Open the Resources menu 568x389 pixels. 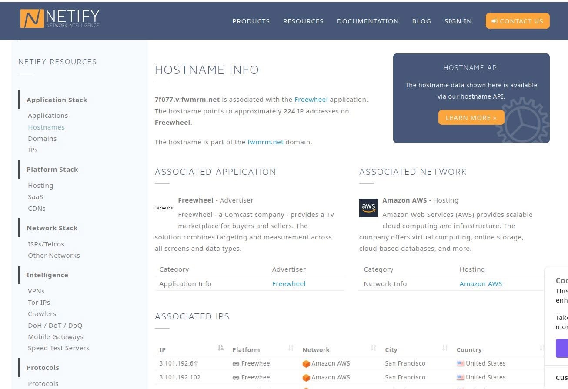303,21
